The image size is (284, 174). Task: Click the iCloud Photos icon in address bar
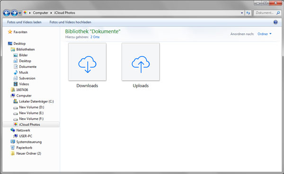click(25, 13)
